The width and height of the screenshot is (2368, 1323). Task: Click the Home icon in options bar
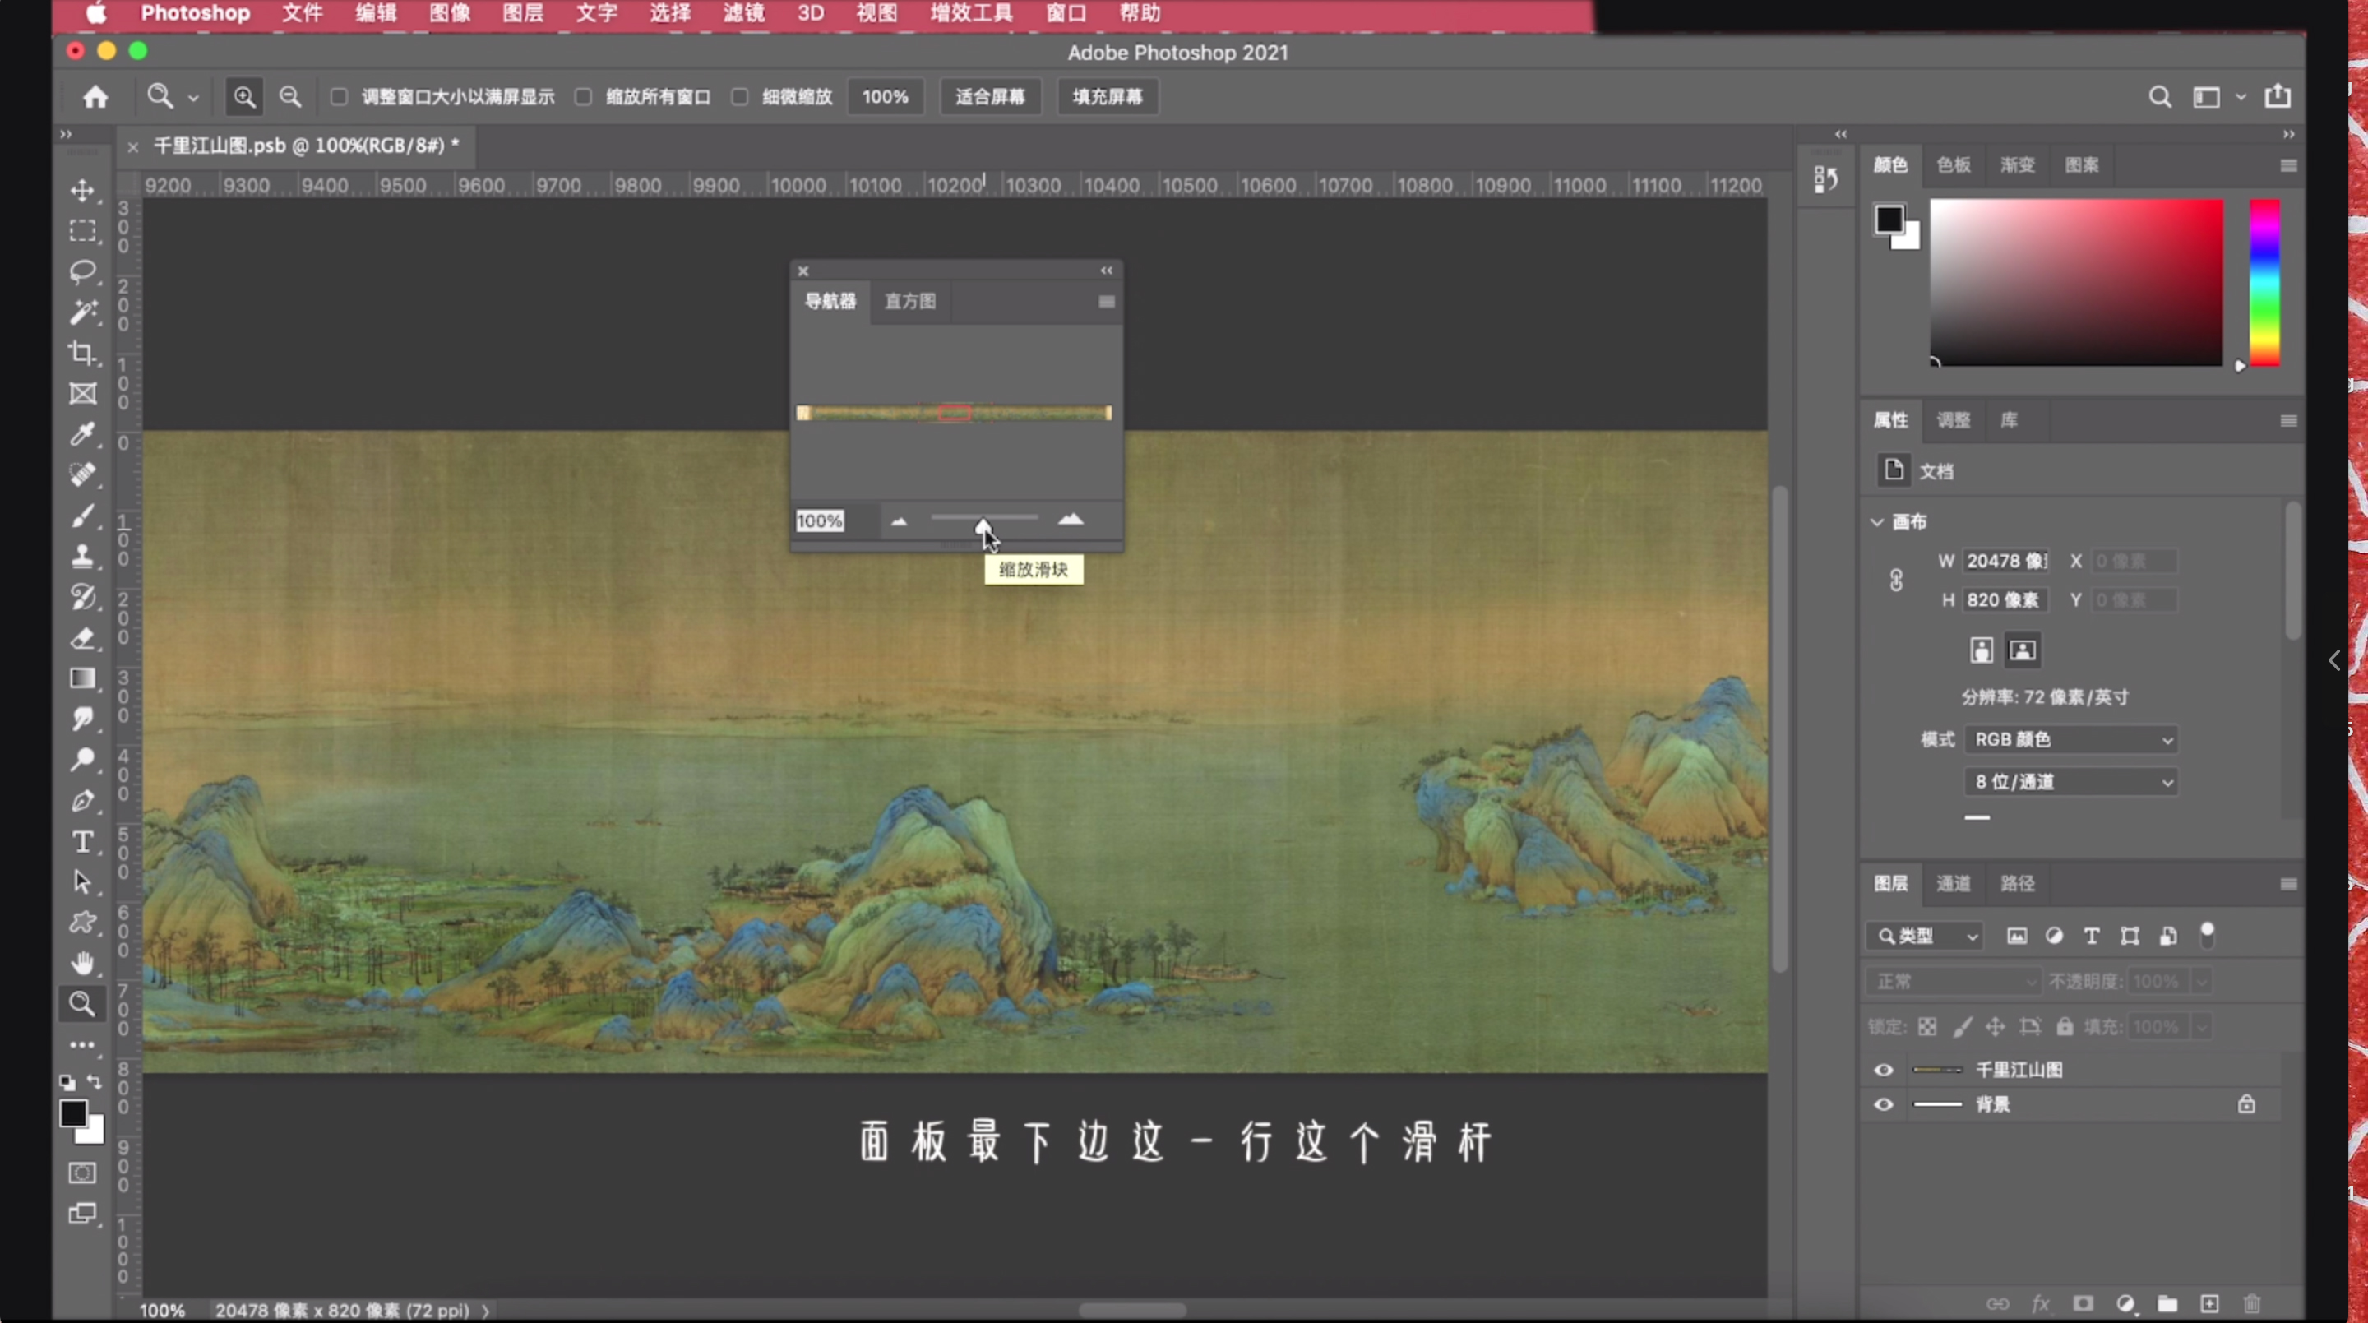[95, 96]
